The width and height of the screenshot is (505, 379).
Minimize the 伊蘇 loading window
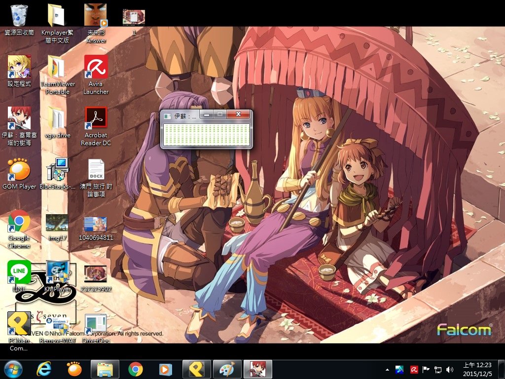[207, 114]
